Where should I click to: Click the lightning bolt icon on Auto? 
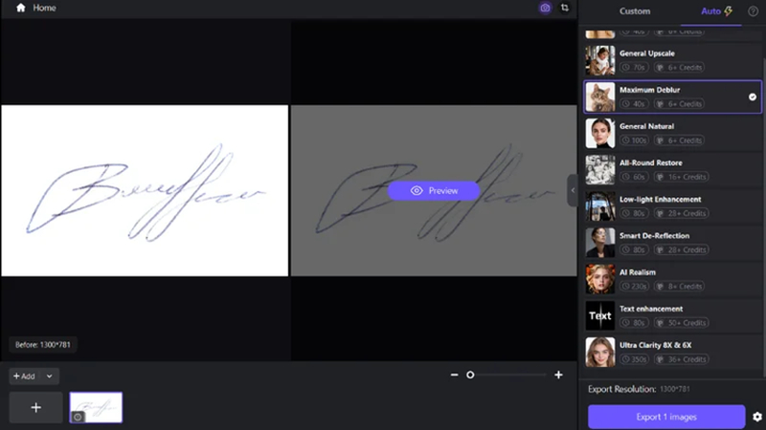tap(729, 11)
